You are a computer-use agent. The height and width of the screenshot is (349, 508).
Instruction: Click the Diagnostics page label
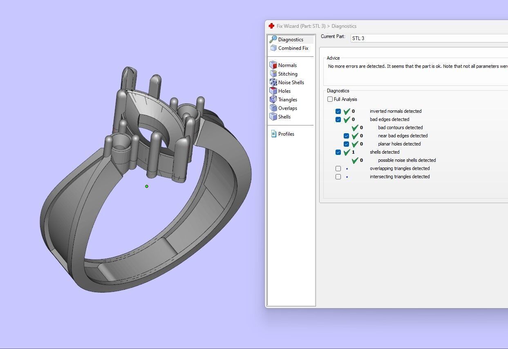pyautogui.click(x=291, y=40)
